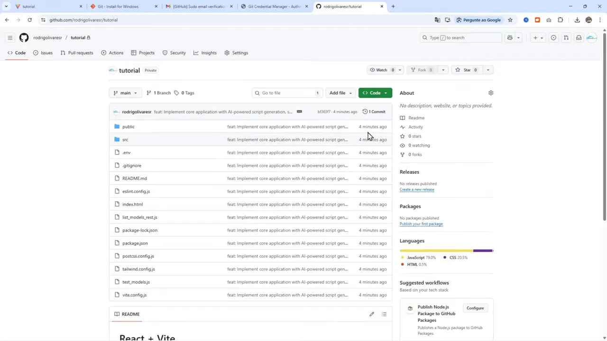The height and width of the screenshot is (341, 607).
Task: Open Copilot icon in top bar
Action: coord(510,37)
